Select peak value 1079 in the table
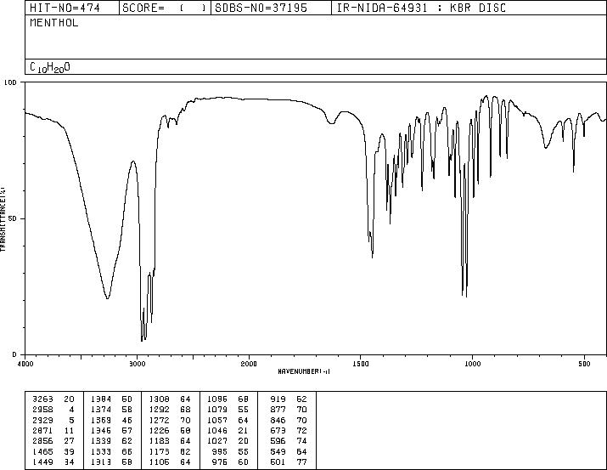The image size is (607, 470). coord(217,410)
